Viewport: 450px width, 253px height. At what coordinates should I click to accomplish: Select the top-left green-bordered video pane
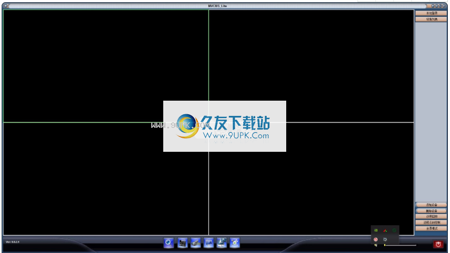coord(106,66)
